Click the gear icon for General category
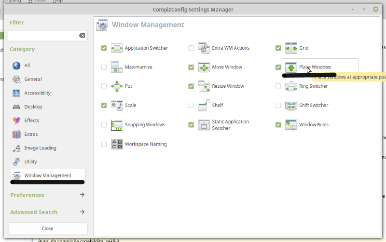Viewport: 386px width, 242px height. (16, 80)
